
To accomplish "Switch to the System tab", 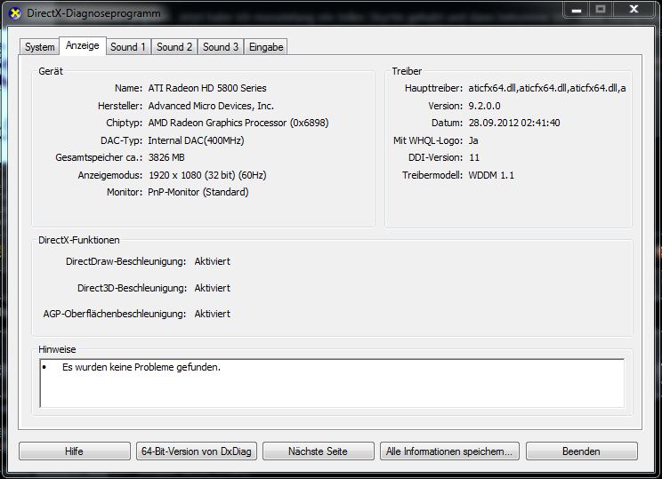I will click(x=40, y=47).
